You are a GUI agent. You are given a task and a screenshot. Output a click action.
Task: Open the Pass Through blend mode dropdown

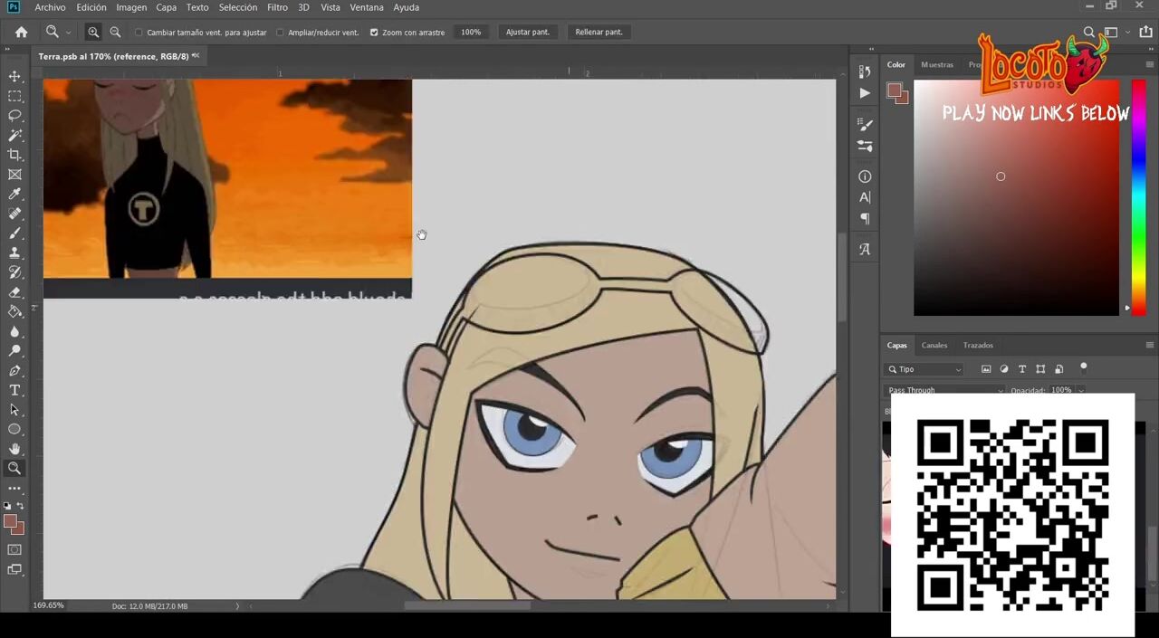point(943,390)
